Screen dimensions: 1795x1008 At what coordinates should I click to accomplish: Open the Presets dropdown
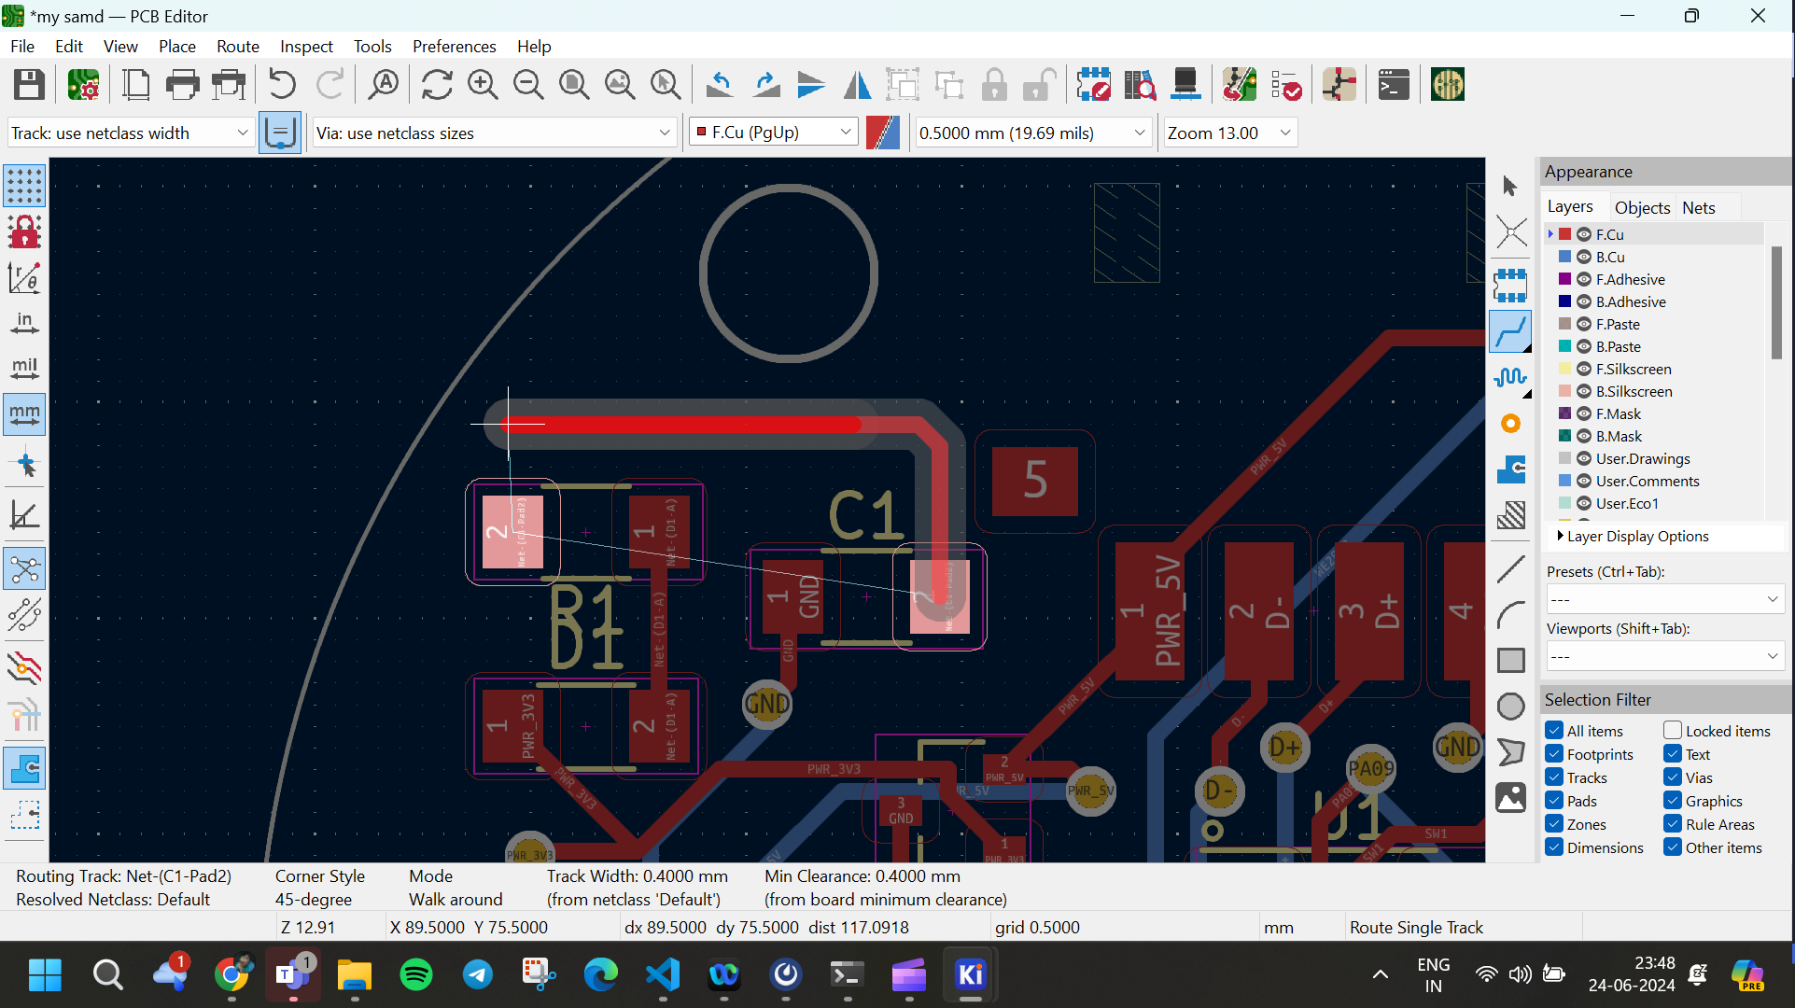1664,599
